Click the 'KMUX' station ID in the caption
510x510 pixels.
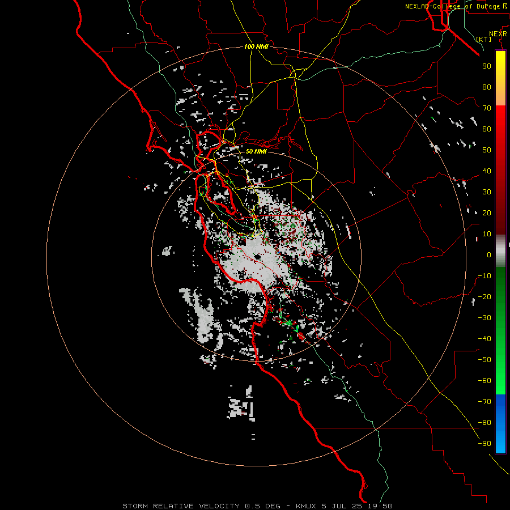[307, 506]
